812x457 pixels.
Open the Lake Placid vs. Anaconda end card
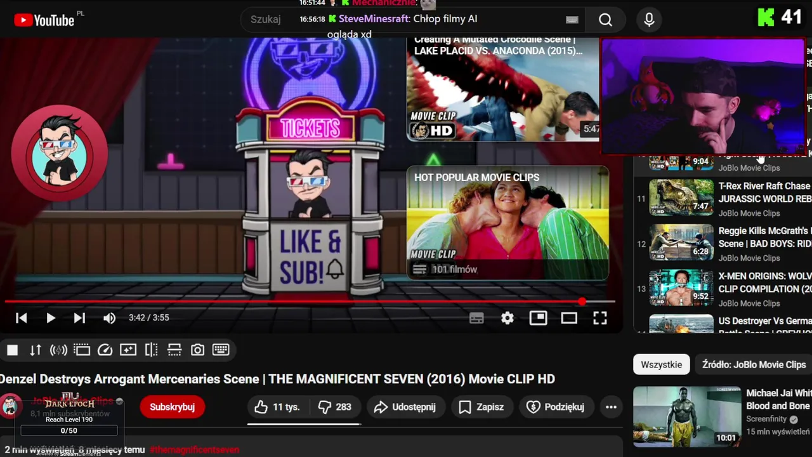(x=502, y=89)
